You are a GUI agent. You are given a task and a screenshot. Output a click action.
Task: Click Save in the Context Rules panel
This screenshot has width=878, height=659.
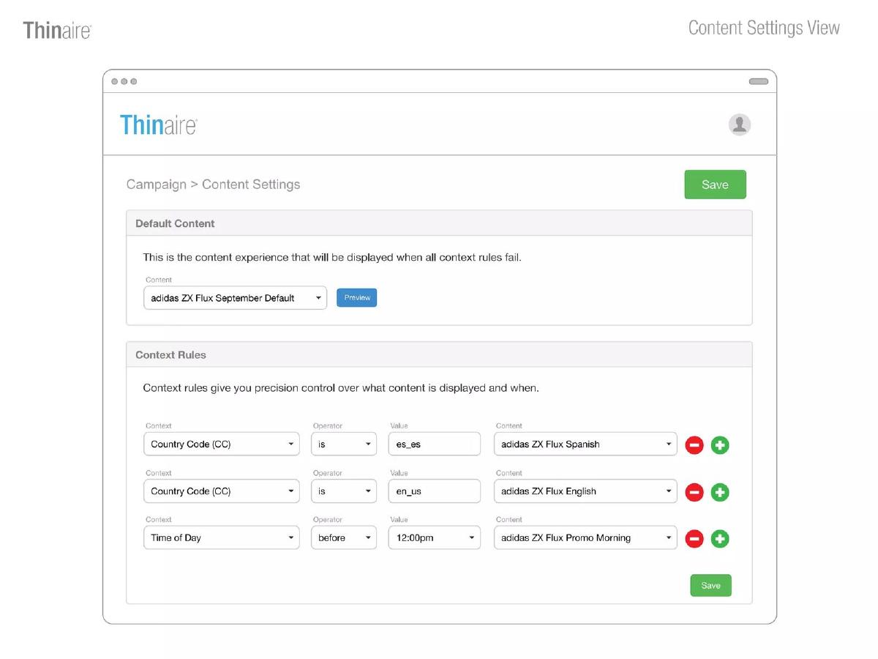point(710,585)
